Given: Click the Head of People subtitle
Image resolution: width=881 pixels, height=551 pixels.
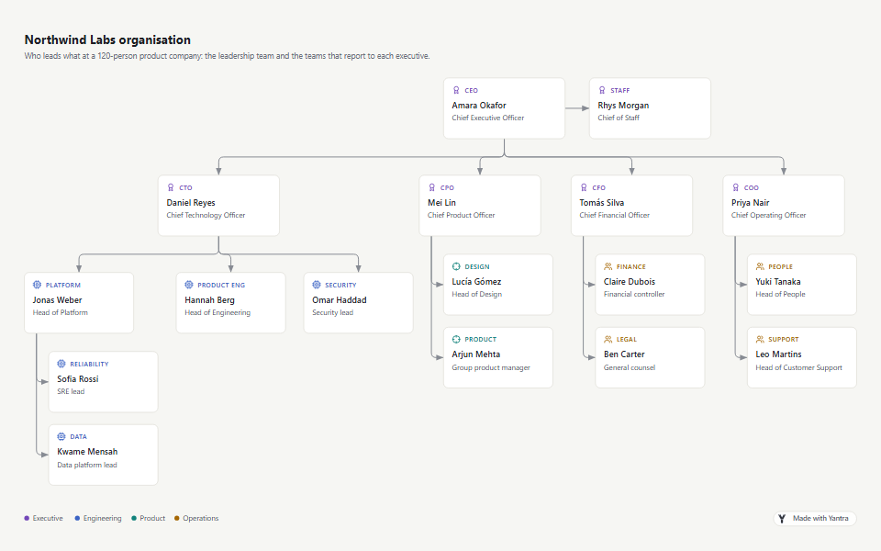Looking at the screenshot, I should 780,295.
